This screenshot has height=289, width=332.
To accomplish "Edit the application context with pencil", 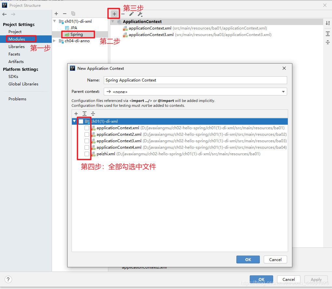I will (x=131, y=14).
